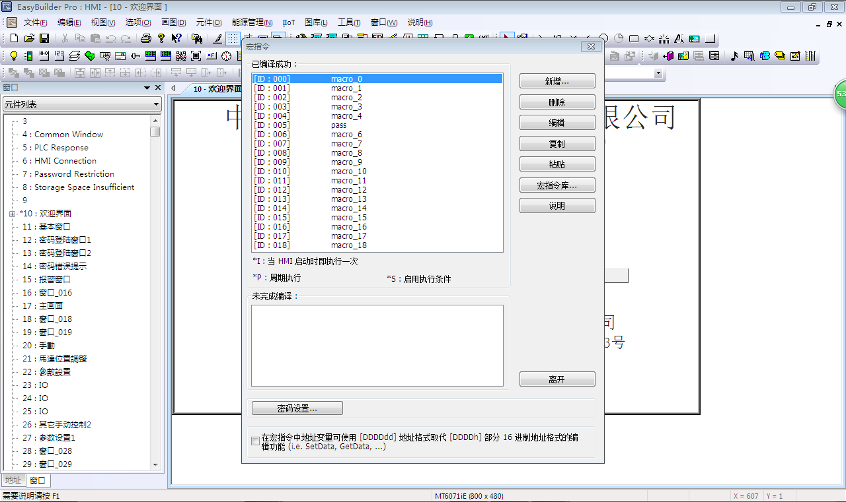Open the 工具 menu
This screenshot has height=502, width=846.
348,22
